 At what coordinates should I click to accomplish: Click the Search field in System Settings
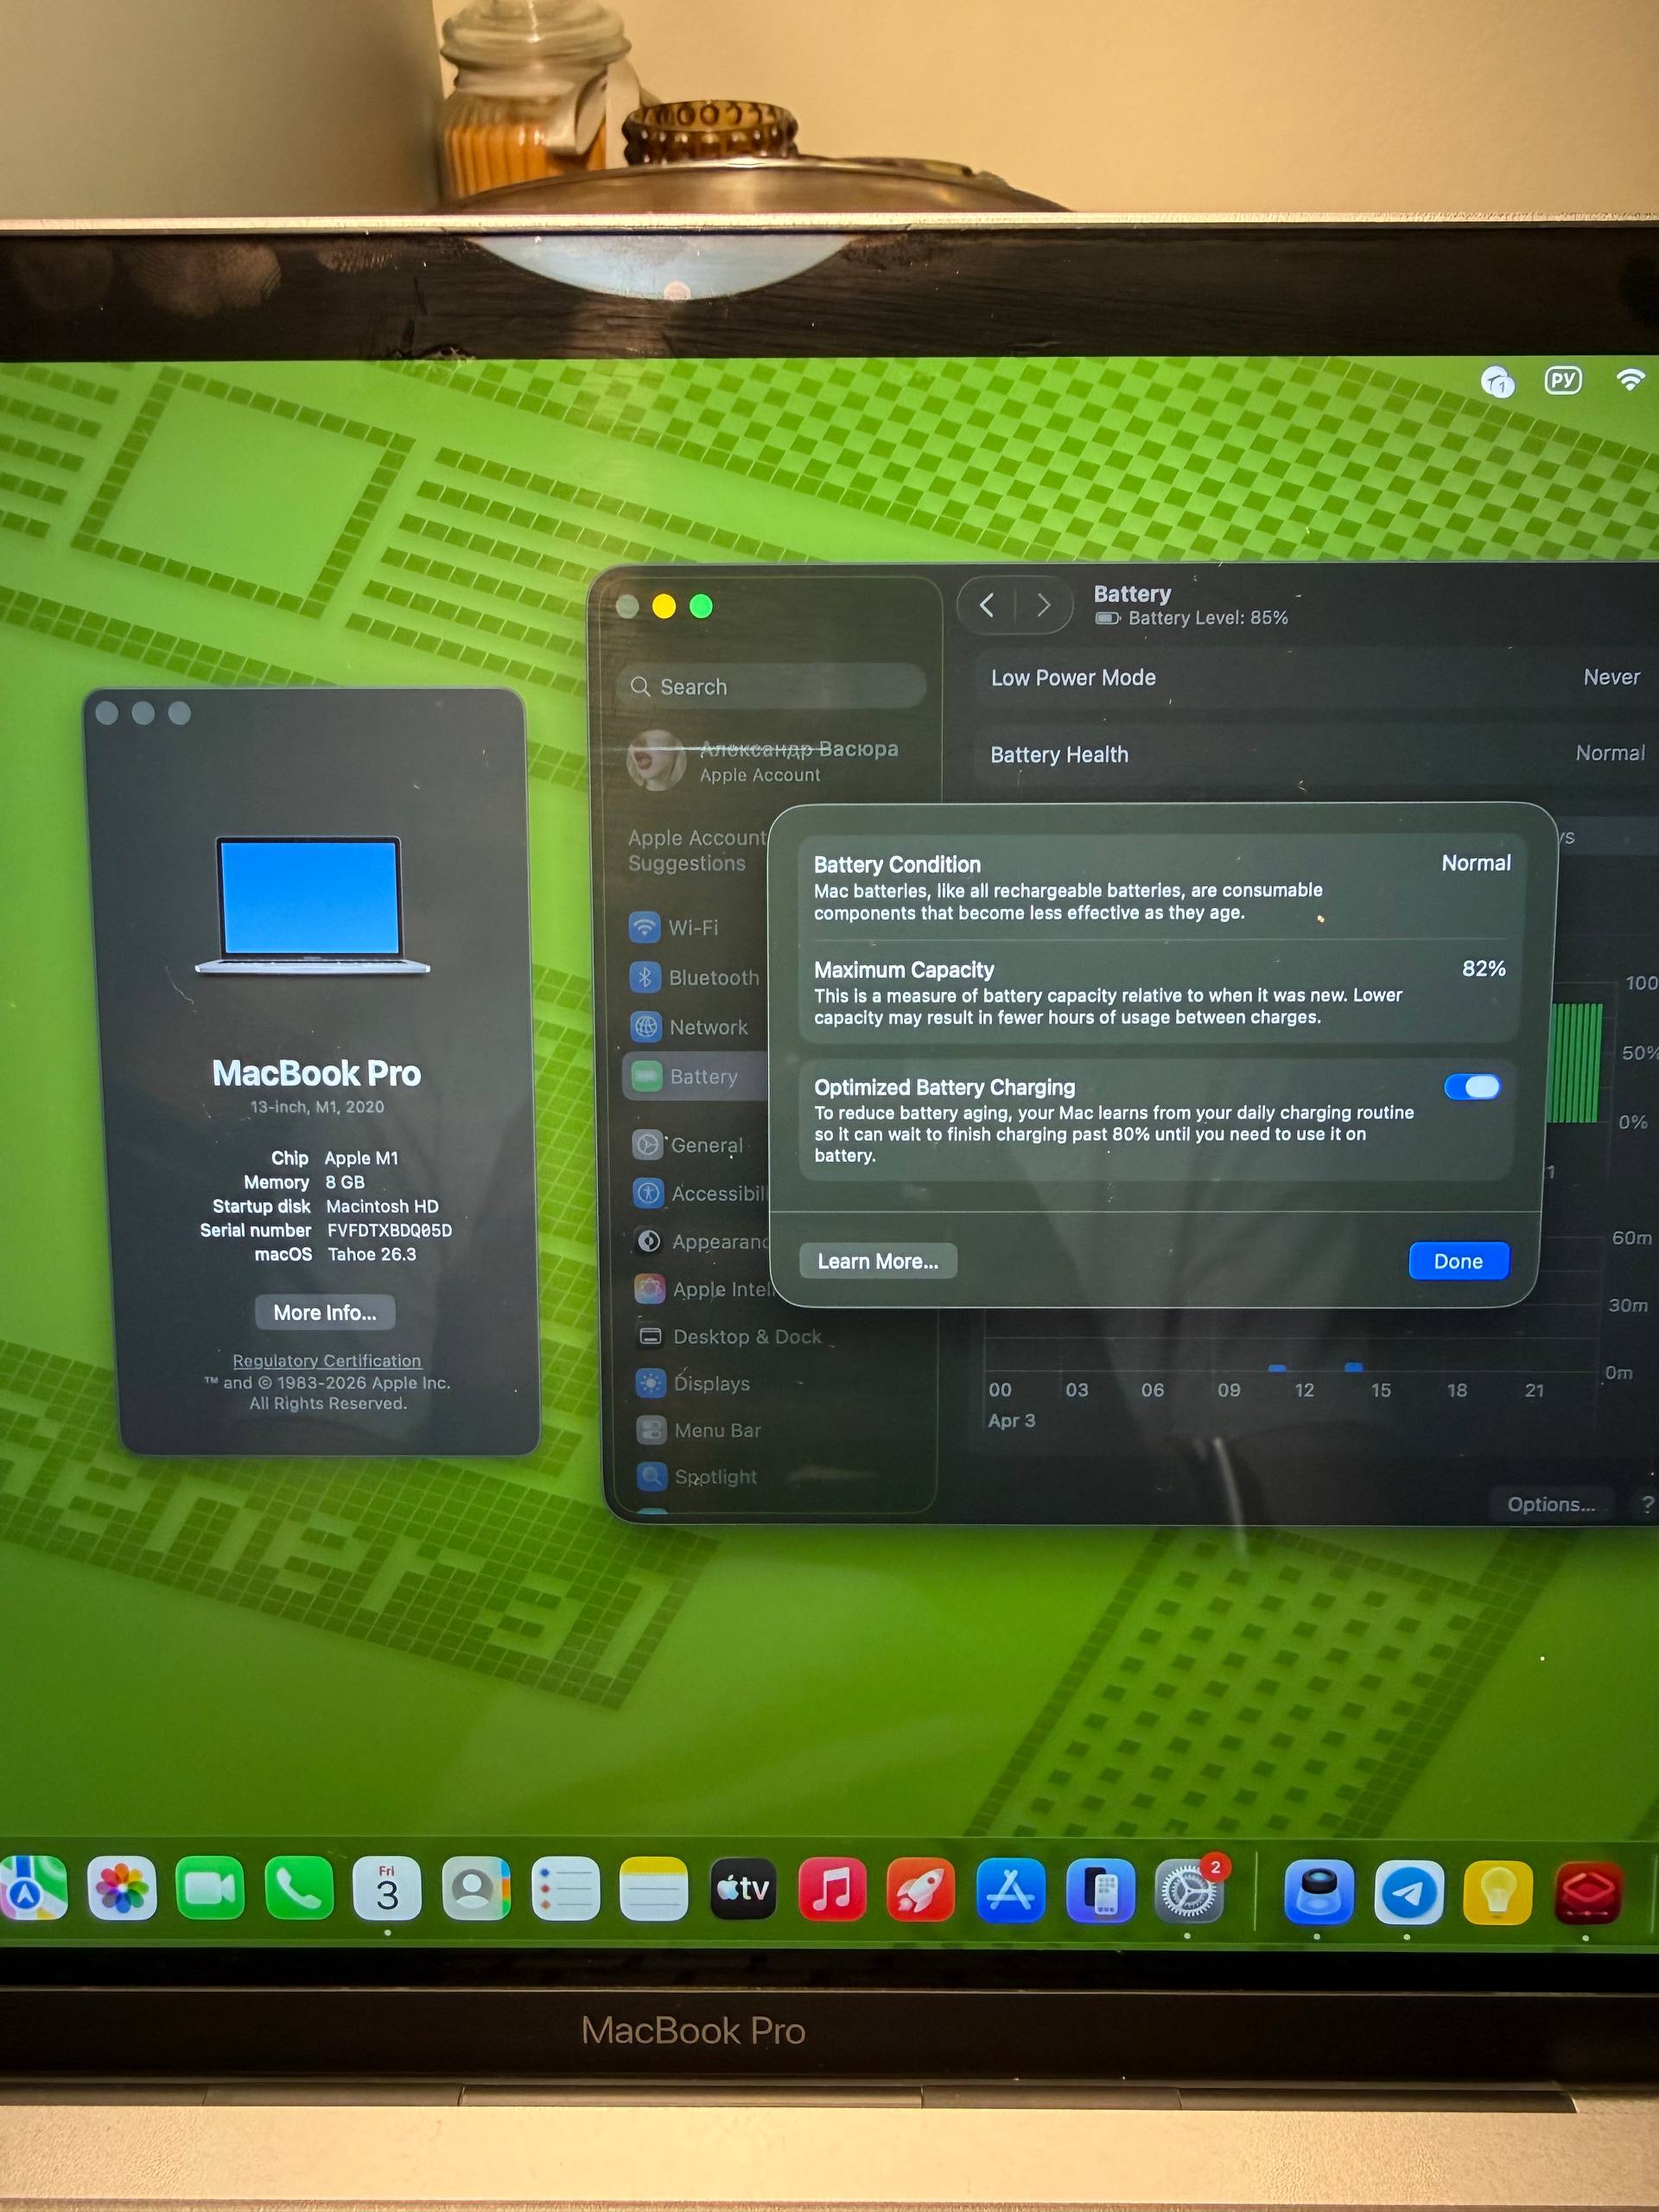(x=770, y=687)
